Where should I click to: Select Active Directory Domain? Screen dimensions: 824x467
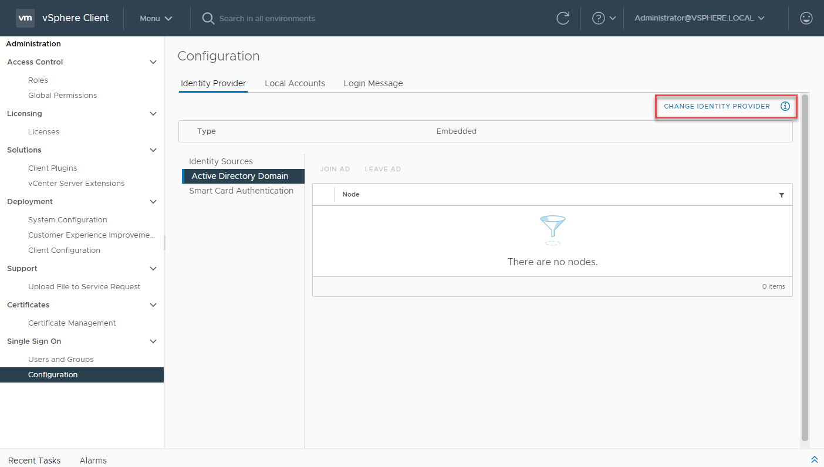[x=243, y=176]
